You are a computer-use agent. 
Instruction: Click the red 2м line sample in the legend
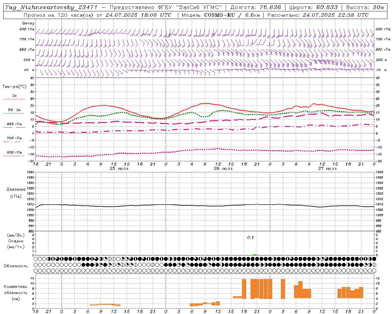coord(14,99)
